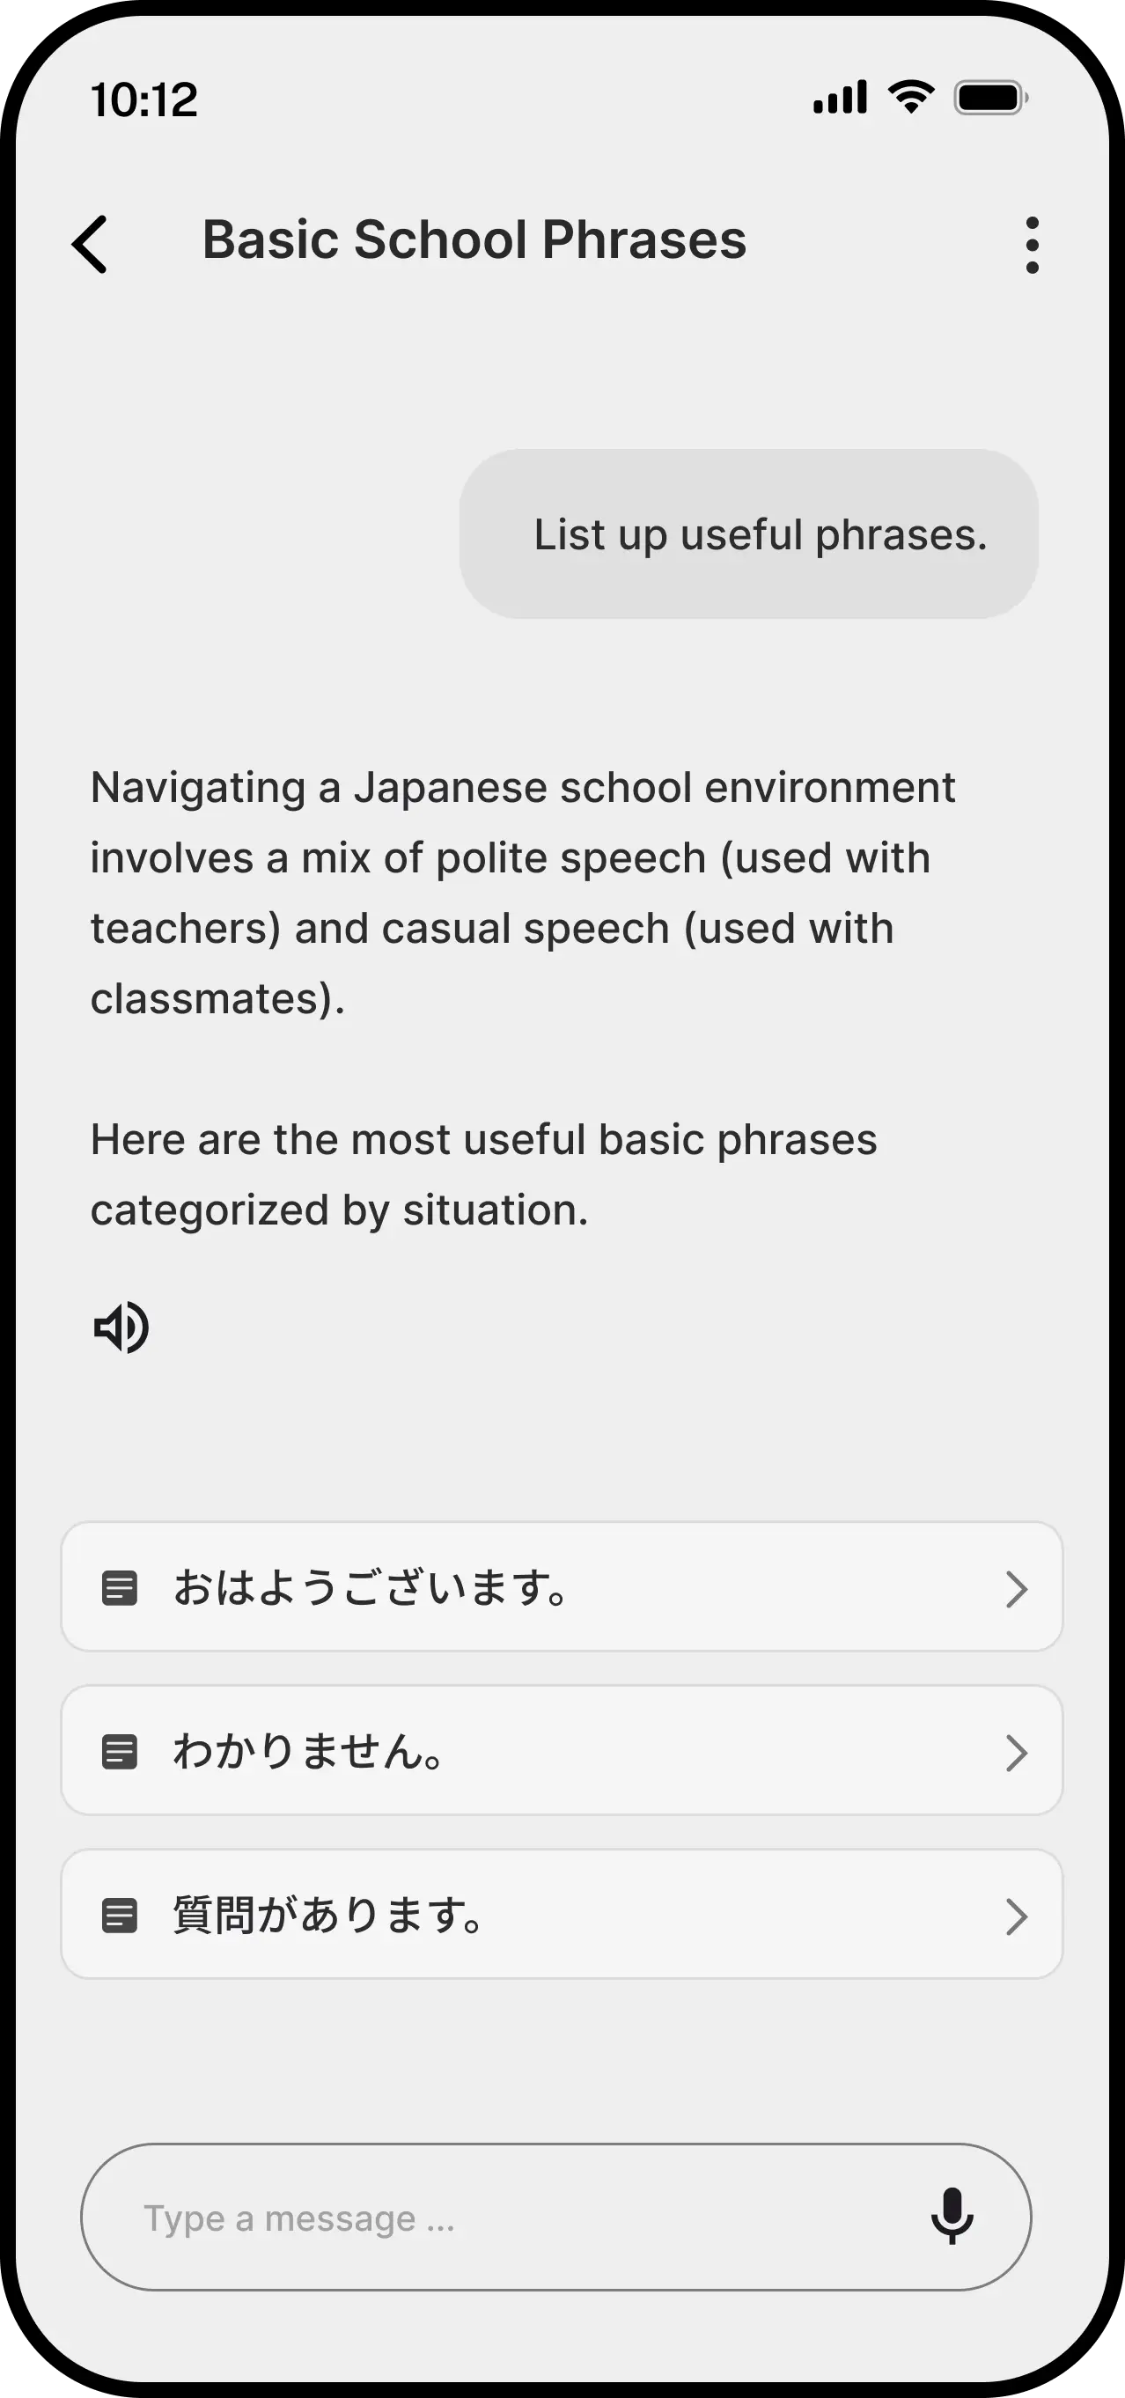Image resolution: width=1125 pixels, height=2398 pixels.
Task: Expand chevron on 質問があります card
Action: click(1016, 1916)
